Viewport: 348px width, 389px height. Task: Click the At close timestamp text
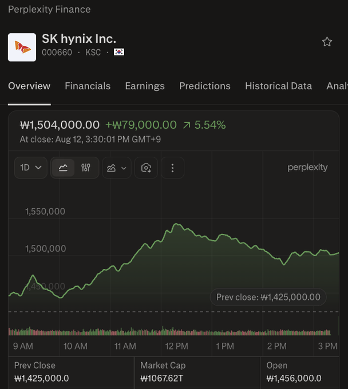90,139
